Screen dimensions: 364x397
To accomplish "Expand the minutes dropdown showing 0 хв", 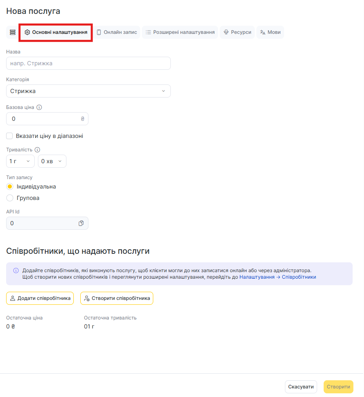I will [x=52, y=161].
